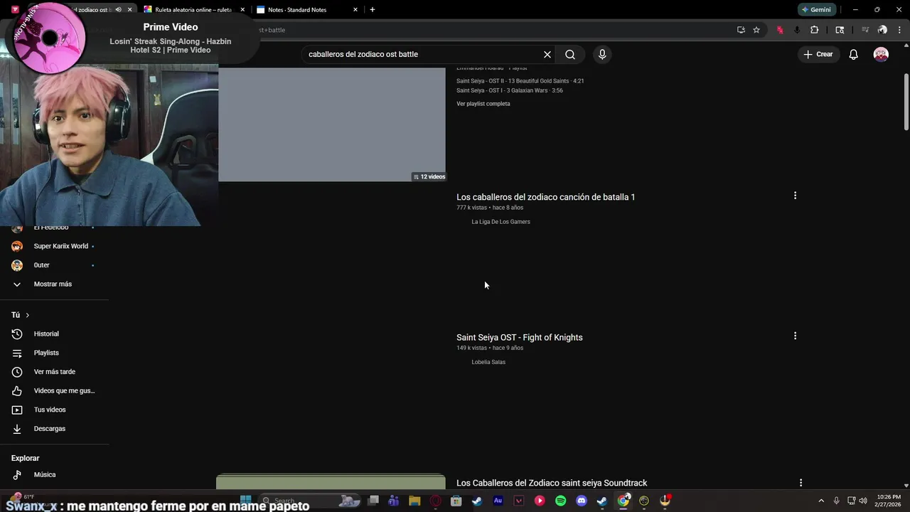Switch to Notes - Standard Notes tab

point(297,10)
